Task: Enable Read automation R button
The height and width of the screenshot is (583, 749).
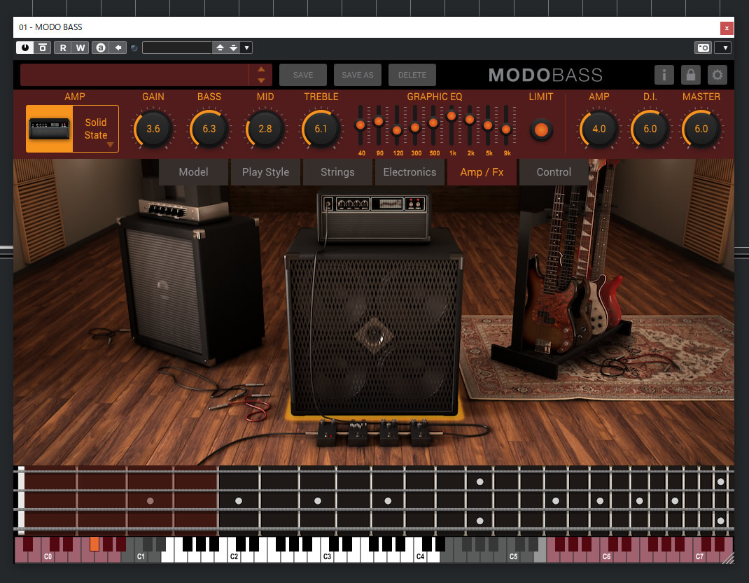Action: [62, 48]
